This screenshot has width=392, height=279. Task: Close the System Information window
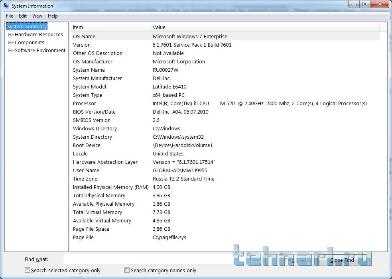(379, 4)
